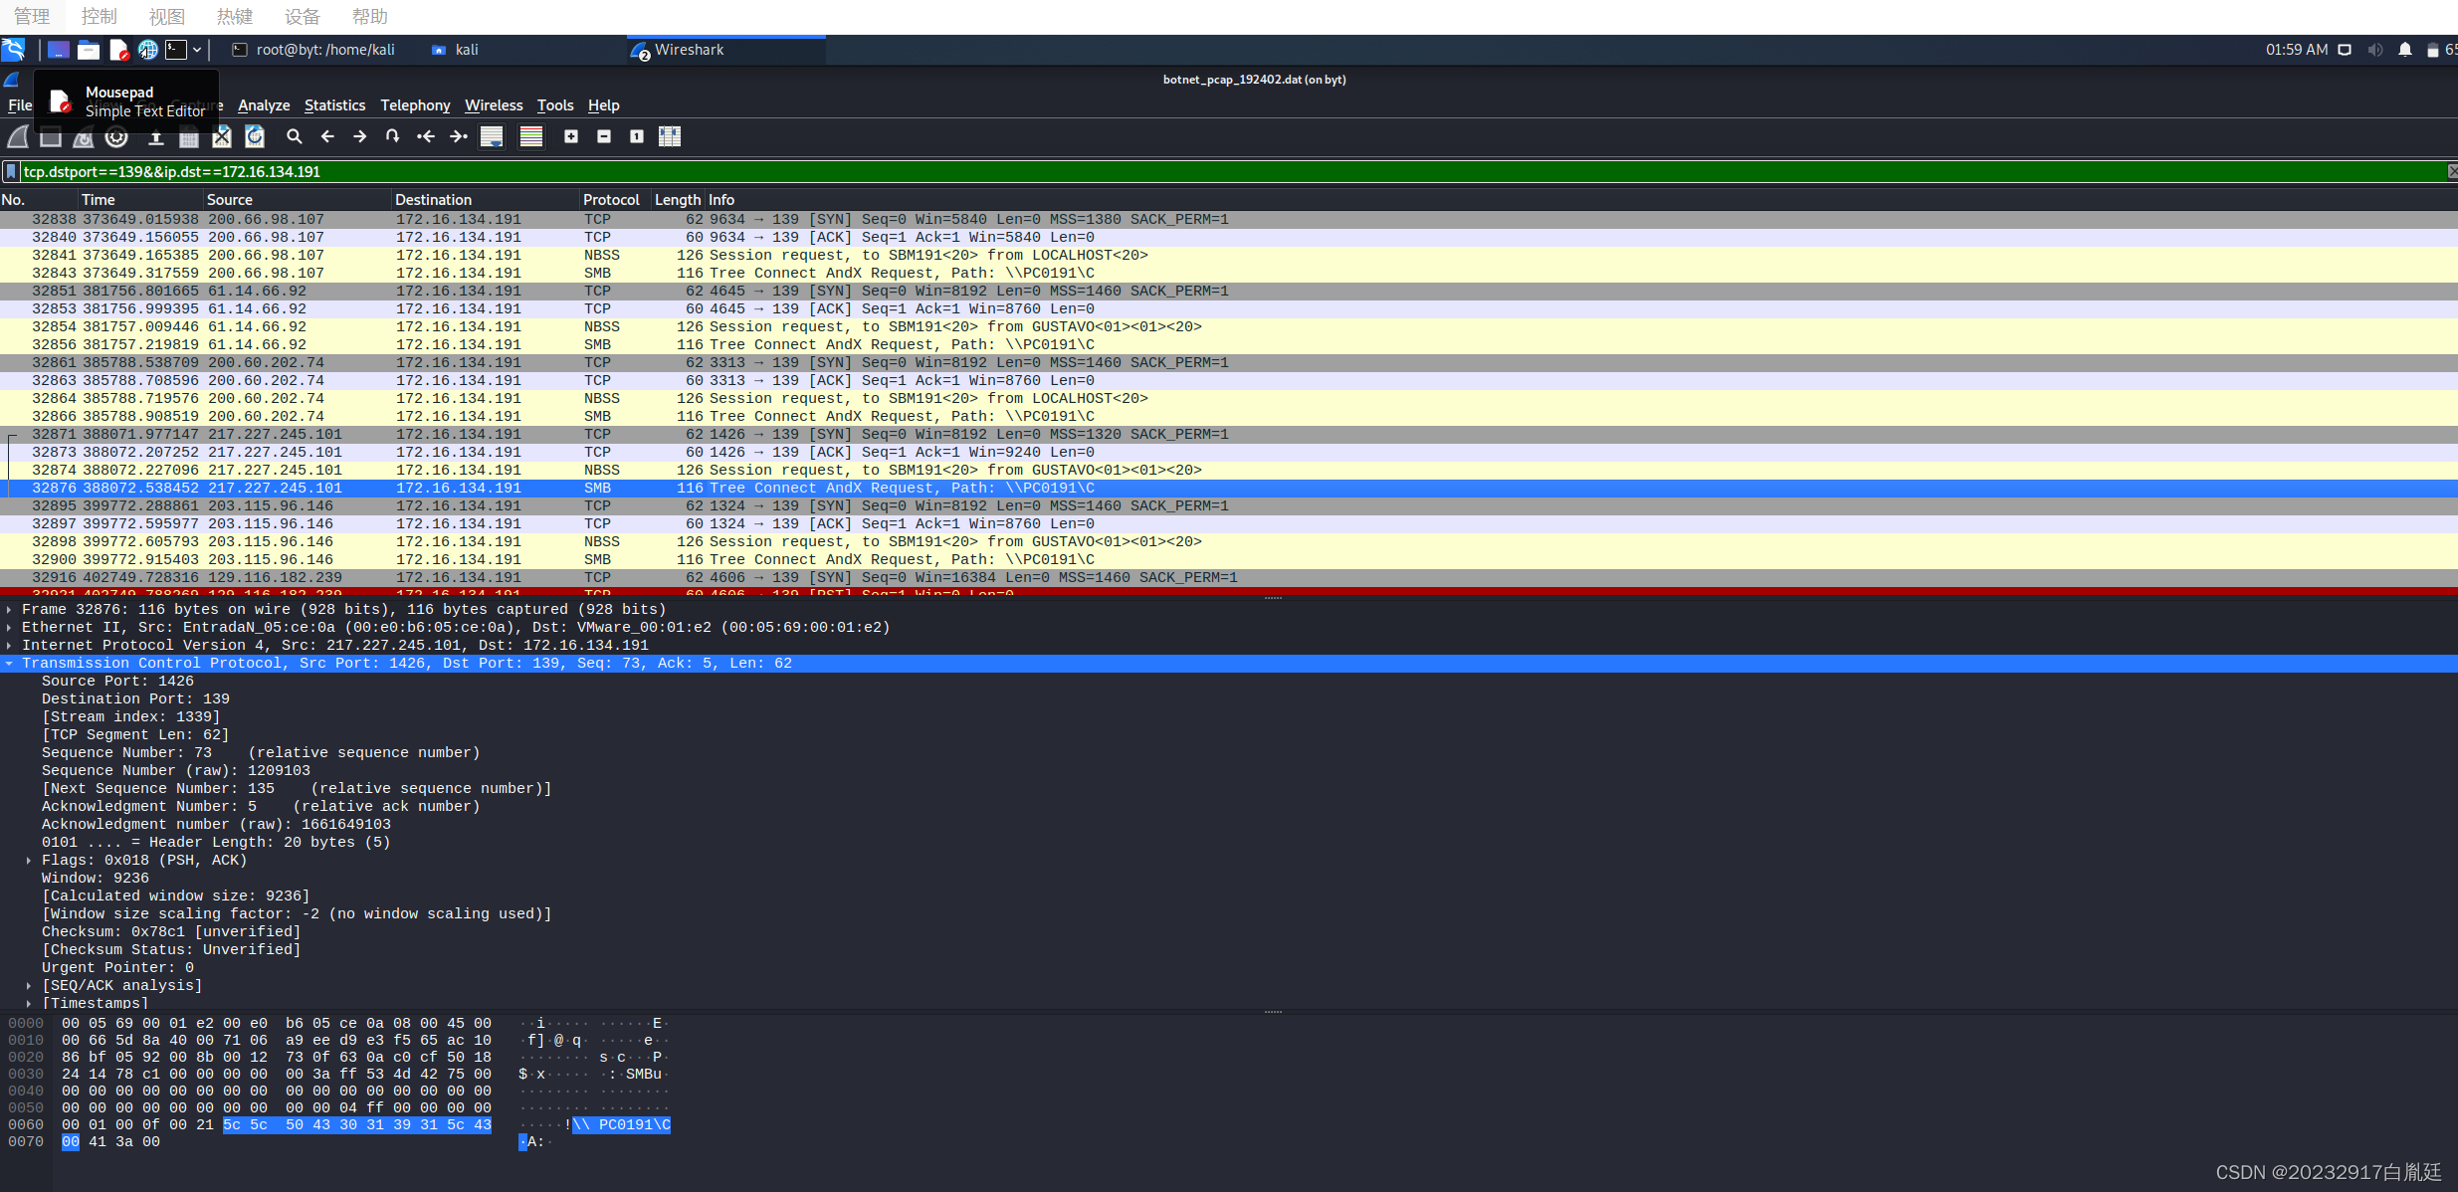The width and height of the screenshot is (2458, 1192).
Task: Restart the current capture
Action: [x=84, y=136]
